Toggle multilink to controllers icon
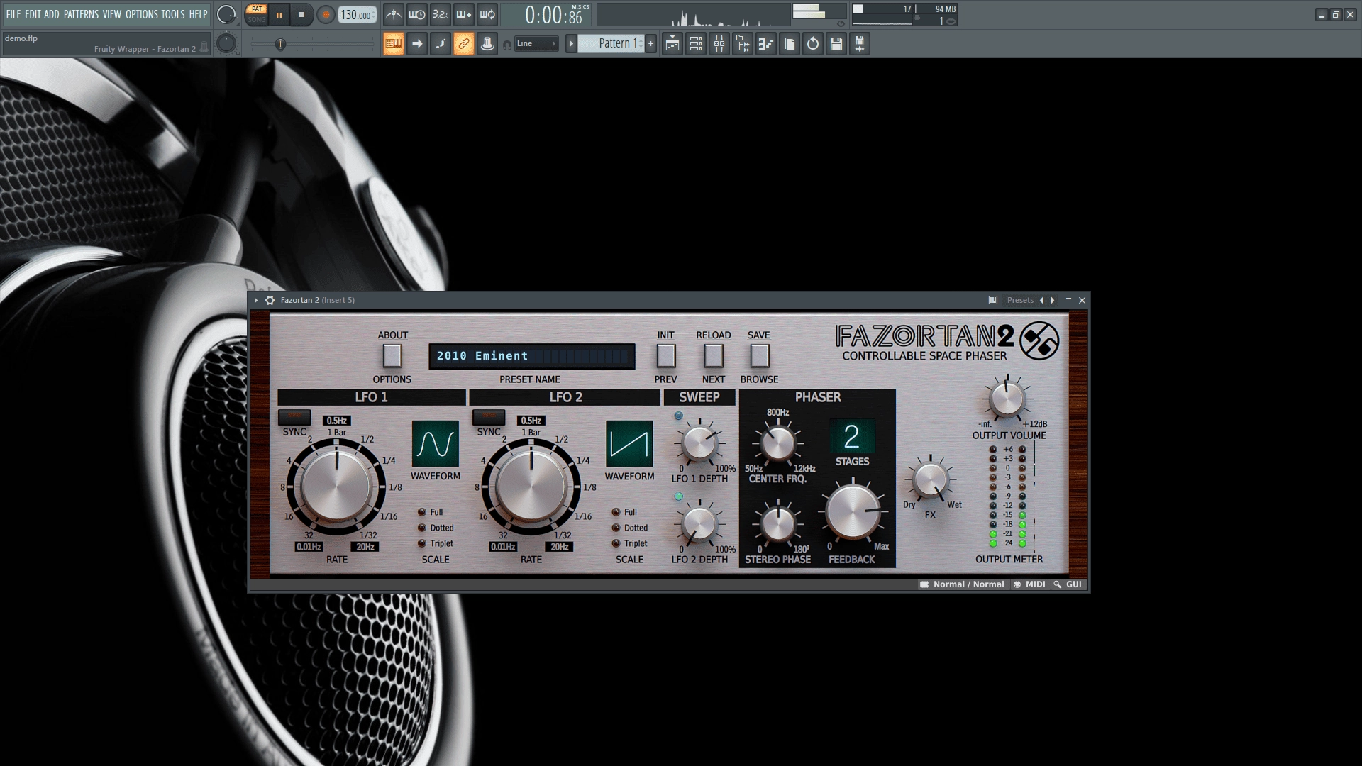Viewport: 1362px width, 766px height. point(464,44)
